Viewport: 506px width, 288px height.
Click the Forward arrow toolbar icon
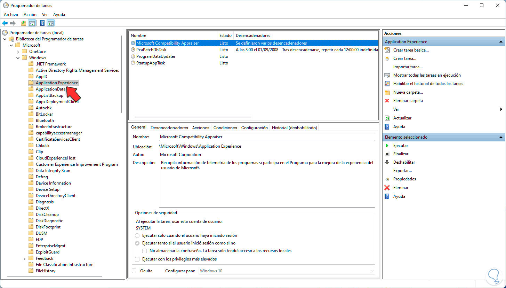pos(13,23)
